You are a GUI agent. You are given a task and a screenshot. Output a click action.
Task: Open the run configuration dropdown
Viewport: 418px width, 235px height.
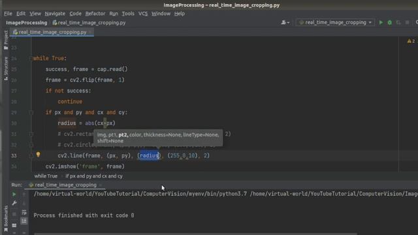tap(335, 23)
